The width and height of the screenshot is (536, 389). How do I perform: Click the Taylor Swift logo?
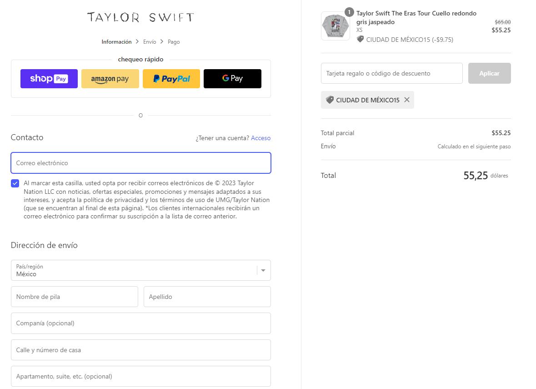pyautogui.click(x=140, y=18)
